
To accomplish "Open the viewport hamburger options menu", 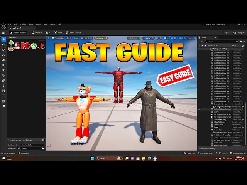I will (x=49, y=38).
